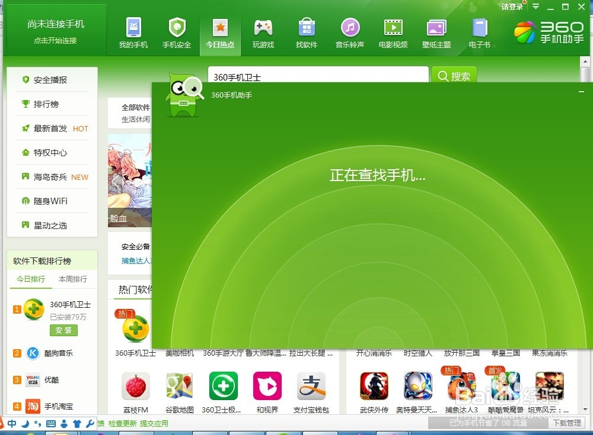Screen dimensions: 593x435
Task: Open the 电子书 ebook section
Action: coord(480,33)
